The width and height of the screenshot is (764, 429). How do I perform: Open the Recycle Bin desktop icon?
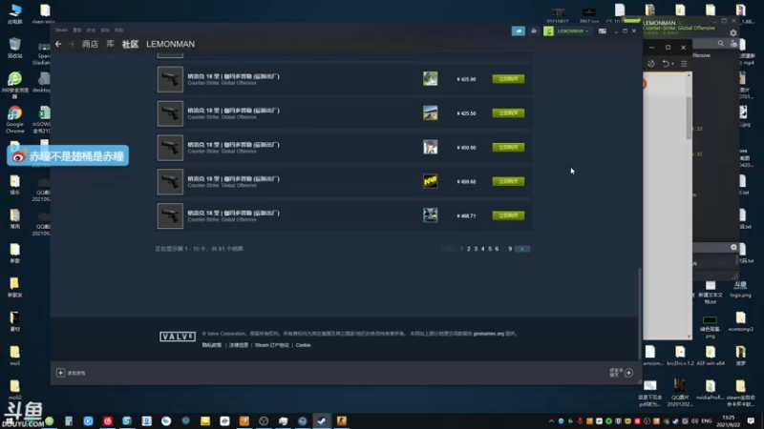tap(14, 47)
